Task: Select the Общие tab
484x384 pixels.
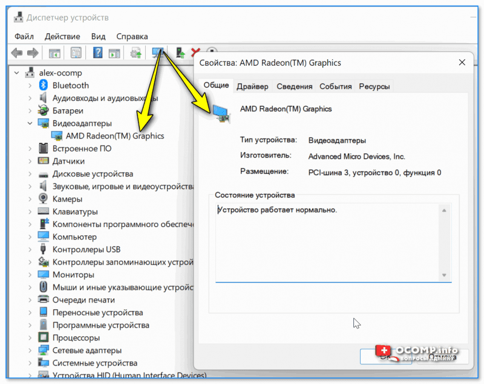Action: tap(216, 85)
